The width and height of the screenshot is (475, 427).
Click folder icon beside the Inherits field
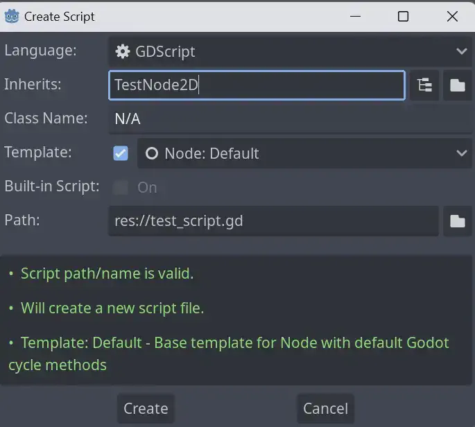click(457, 85)
